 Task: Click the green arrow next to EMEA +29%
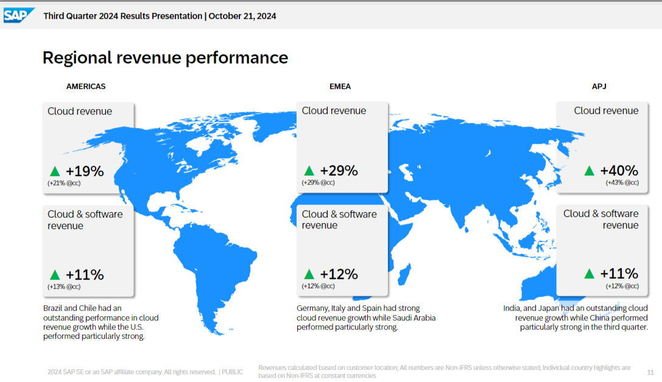click(309, 171)
